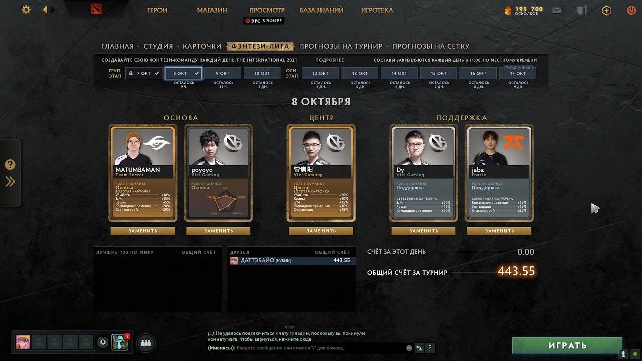Open the ГЕРОИ menu
The image size is (642, 361).
[x=157, y=10]
